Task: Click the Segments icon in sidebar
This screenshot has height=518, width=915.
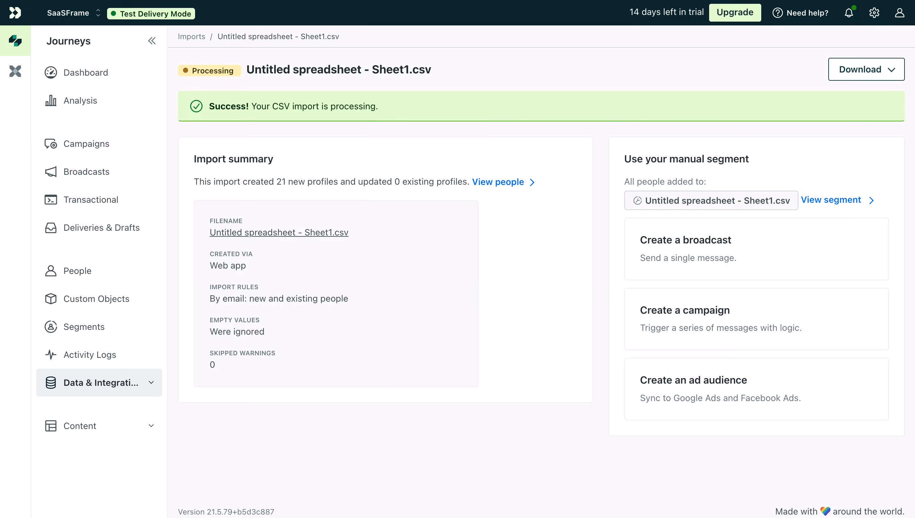Action: click(51, 327)
